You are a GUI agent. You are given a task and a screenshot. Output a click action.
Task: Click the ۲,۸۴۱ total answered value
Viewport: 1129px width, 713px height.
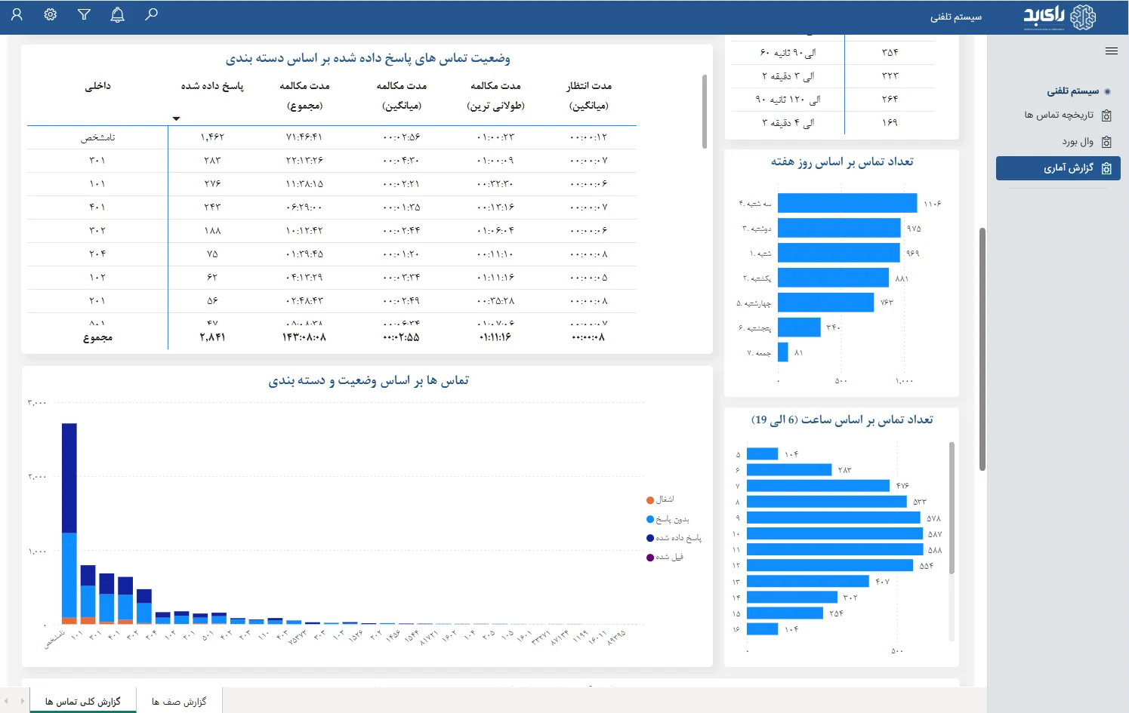[212, 337]
